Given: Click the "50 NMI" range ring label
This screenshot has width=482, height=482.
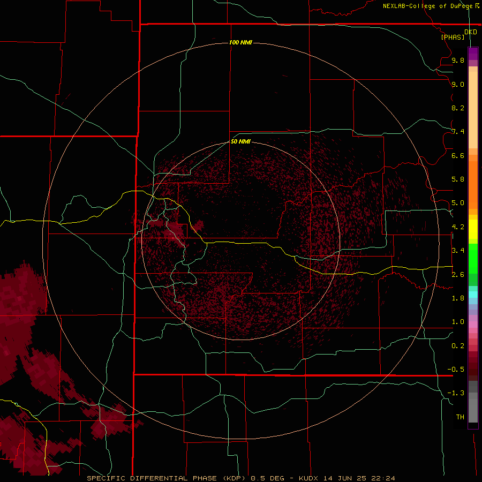Looking at the screenshot, I should [240, 141].
